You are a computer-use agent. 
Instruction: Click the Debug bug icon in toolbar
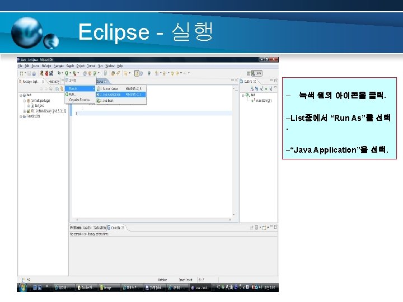coord(59,73)
